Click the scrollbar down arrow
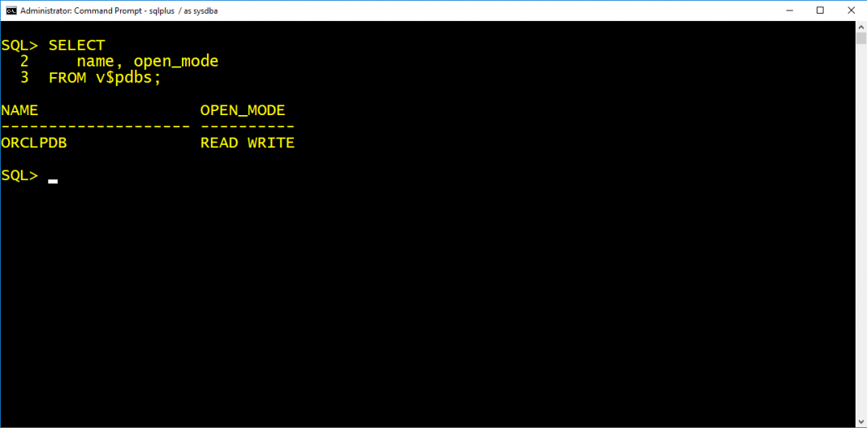The width and height of the screenshot is (867, 428). point(861,422)
